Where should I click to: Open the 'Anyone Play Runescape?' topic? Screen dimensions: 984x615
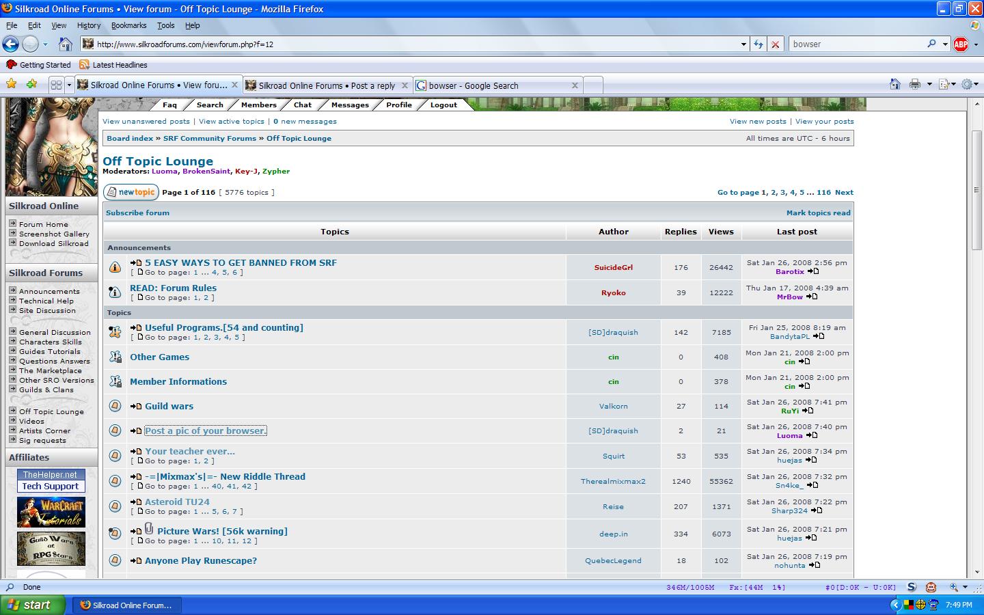200,560
